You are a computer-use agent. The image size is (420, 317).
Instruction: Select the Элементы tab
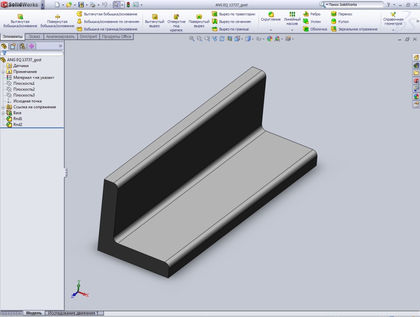coord(13,37)
